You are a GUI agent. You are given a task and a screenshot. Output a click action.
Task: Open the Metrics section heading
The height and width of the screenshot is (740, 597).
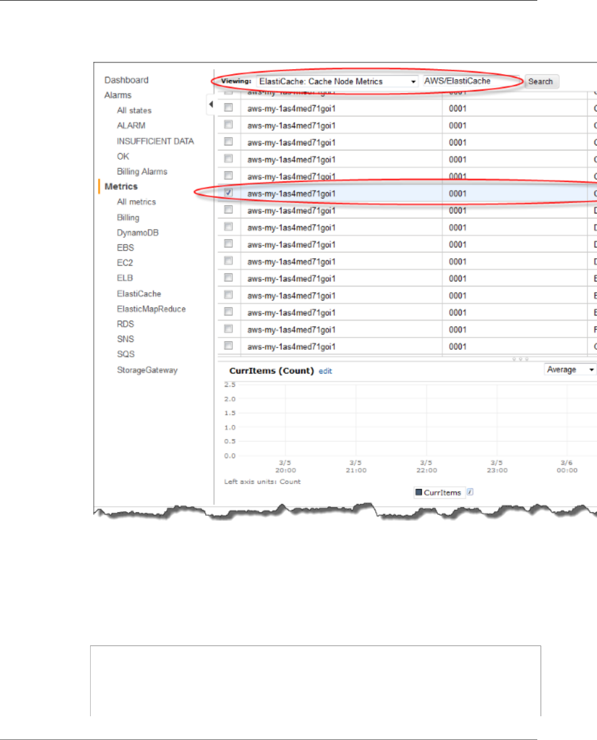tap(121, 187)
